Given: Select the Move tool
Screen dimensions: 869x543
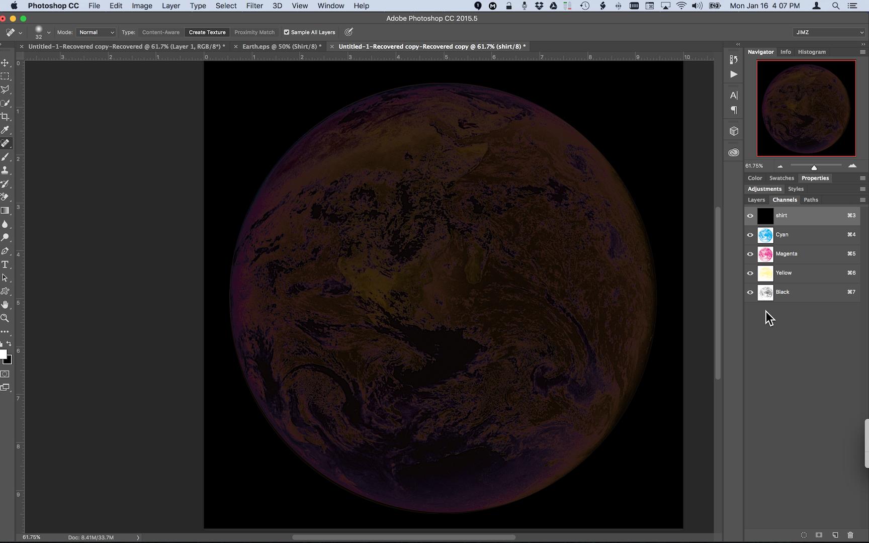Looking at the screenshot, I should [x=6, y=63].
